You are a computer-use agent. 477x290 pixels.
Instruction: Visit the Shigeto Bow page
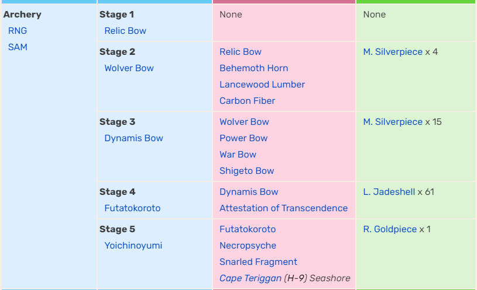247,171
